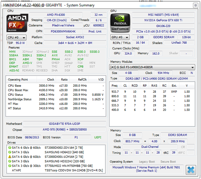201x179 pixels.
Task: Click the Legacy Boot indicator
Action: click(x=147, y=162)
